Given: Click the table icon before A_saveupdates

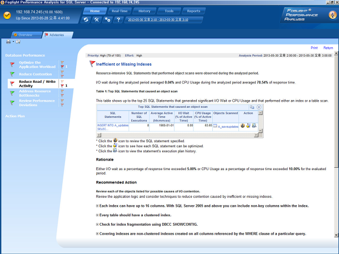Looking at the screenshot, I should pos(215,126).
